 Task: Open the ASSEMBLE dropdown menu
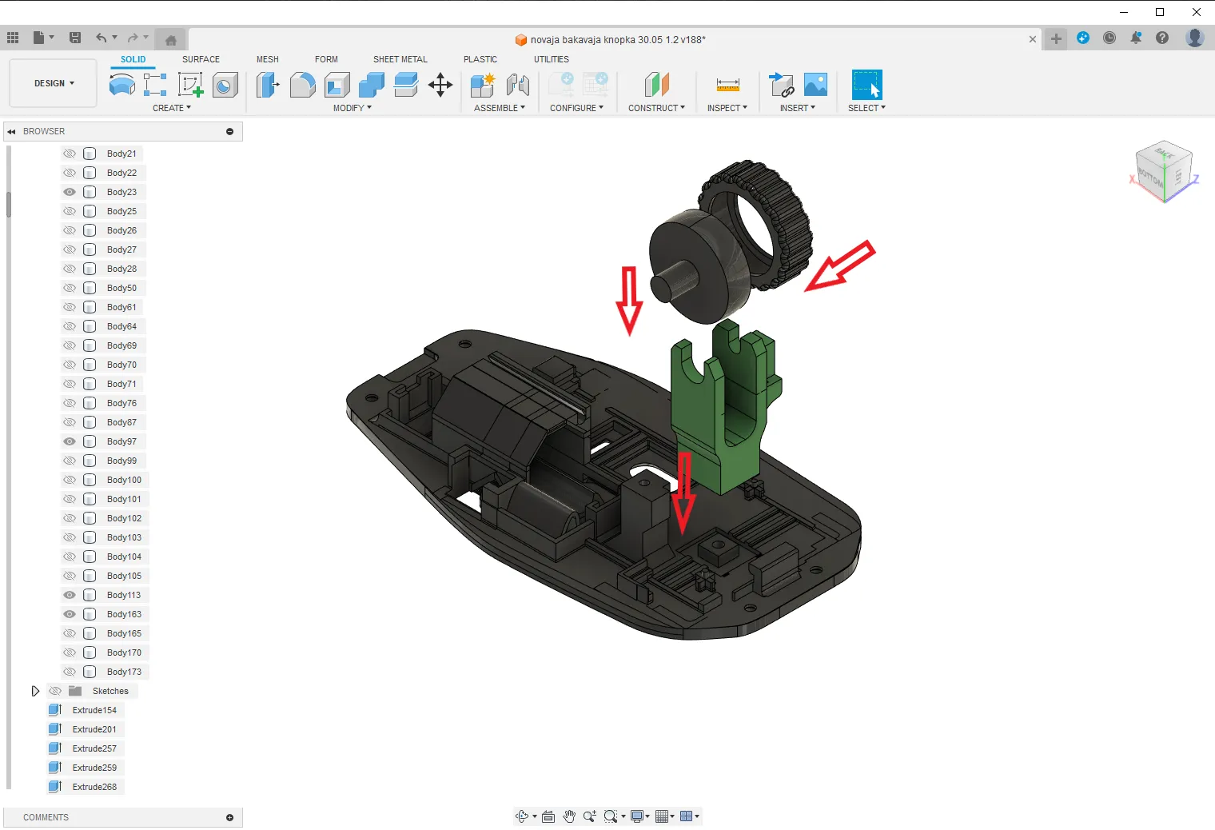(500, 108)
